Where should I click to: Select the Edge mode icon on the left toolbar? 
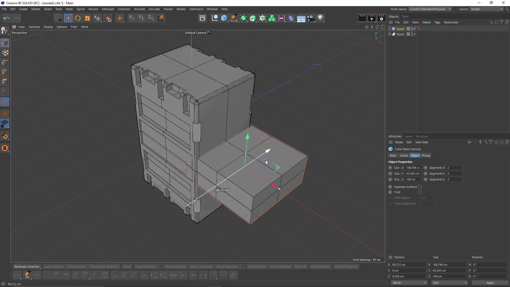(x=5, y=72)
